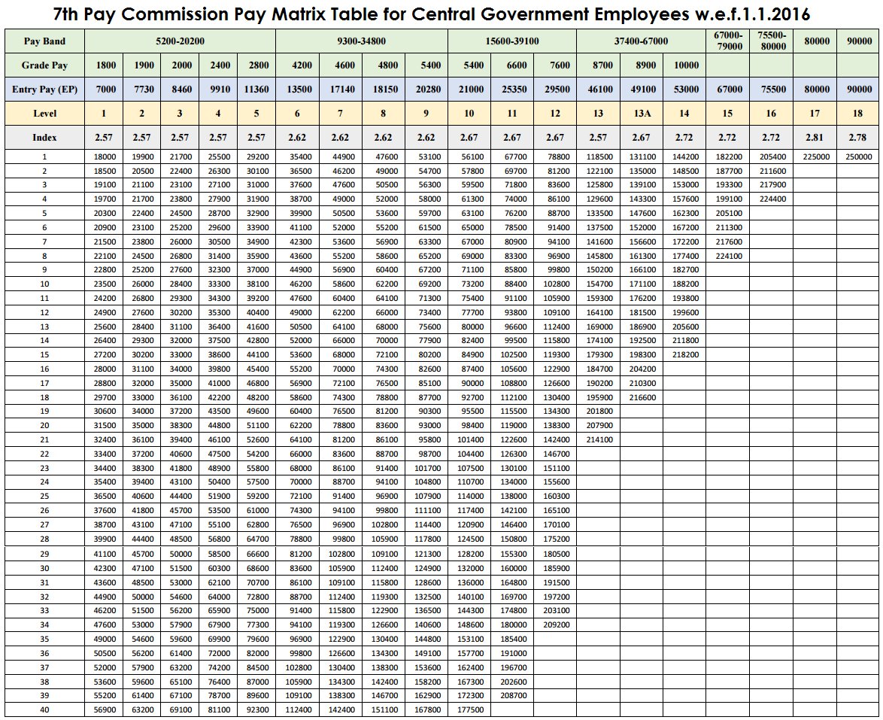Select cell '214100' in level 13 column

click(x=599, y=440)
